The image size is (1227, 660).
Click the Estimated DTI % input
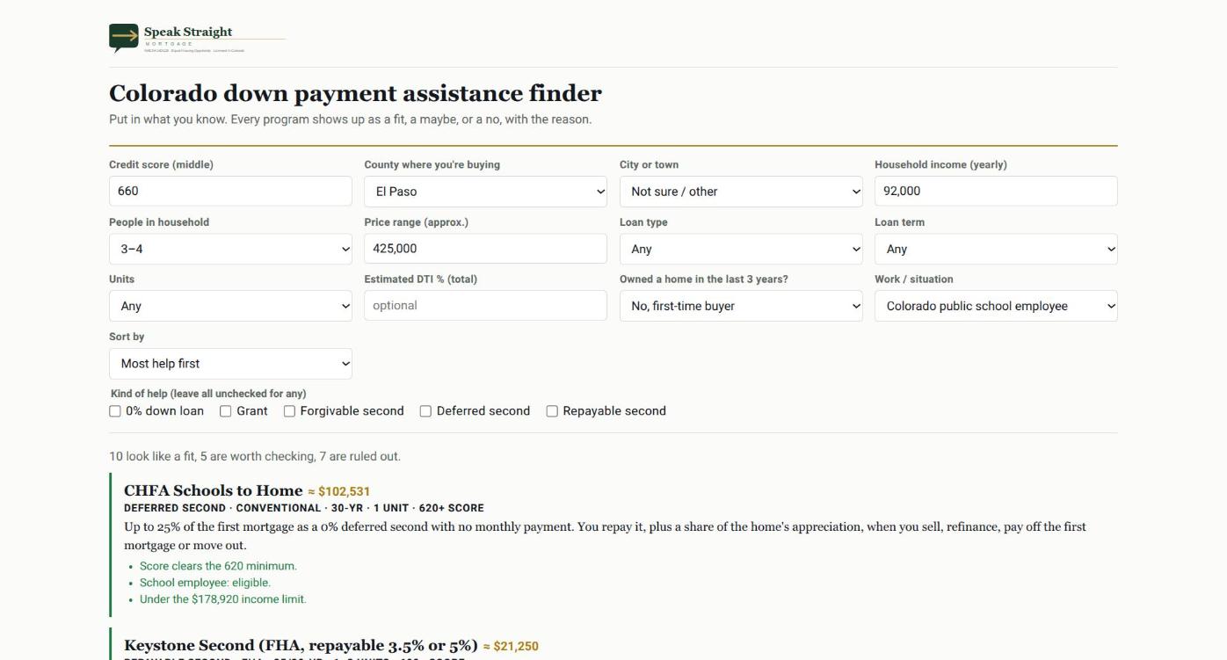(x=485, y=305)
